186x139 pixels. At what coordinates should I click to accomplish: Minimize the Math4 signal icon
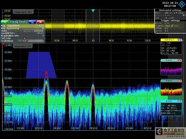pos(179,101)
